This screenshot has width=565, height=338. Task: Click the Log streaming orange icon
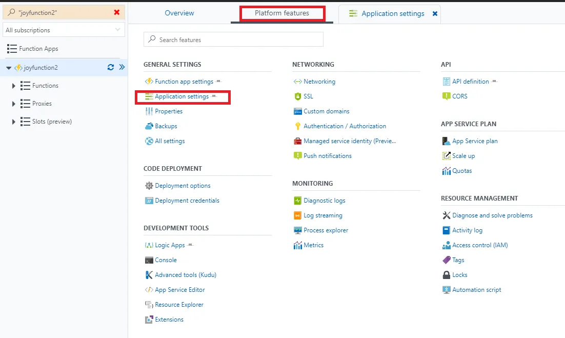coord(298,215)
